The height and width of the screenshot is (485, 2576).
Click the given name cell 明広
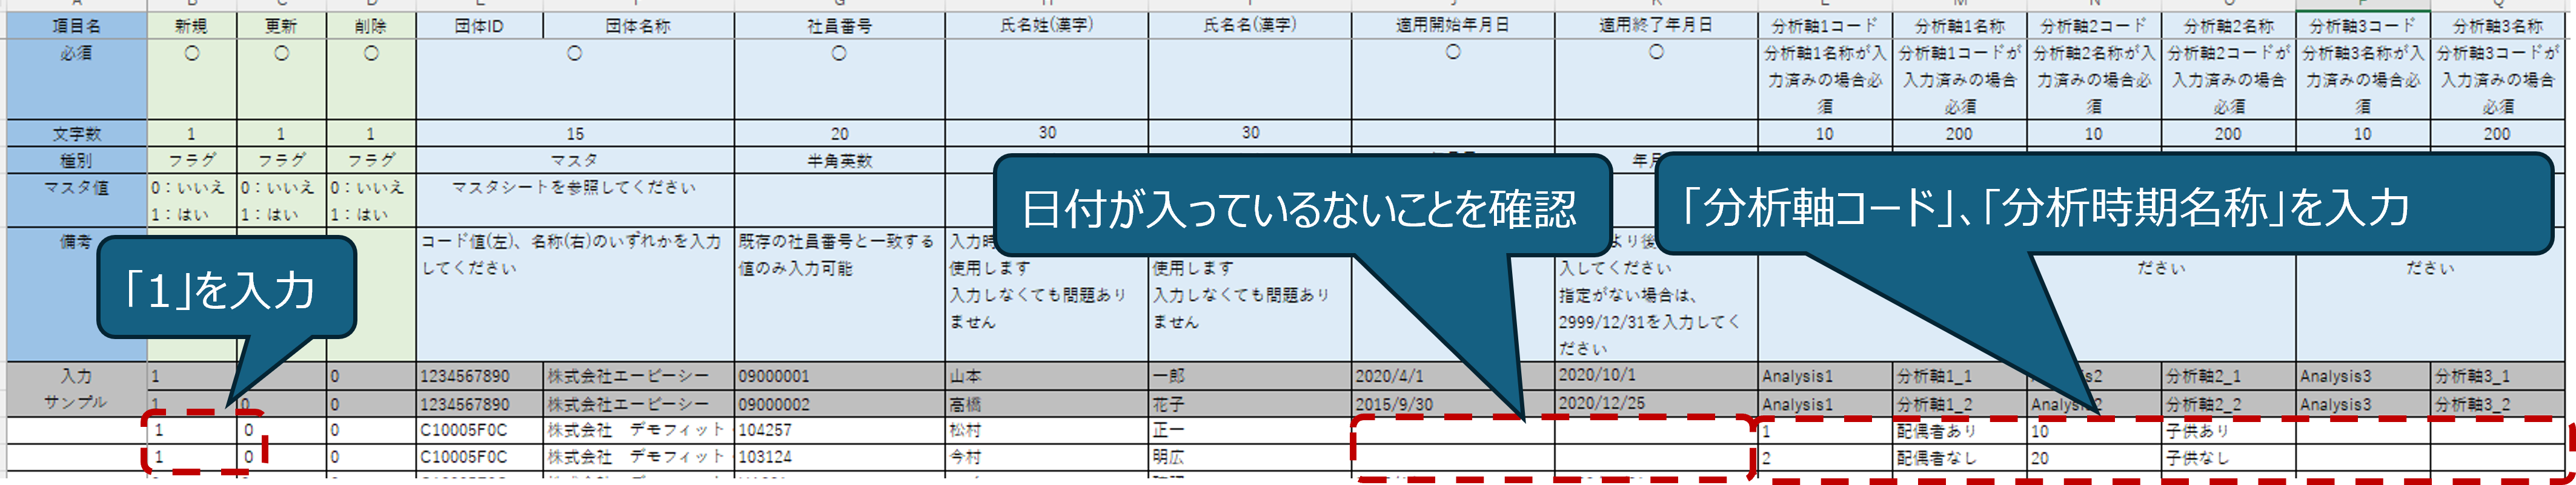click(1249, 457)
